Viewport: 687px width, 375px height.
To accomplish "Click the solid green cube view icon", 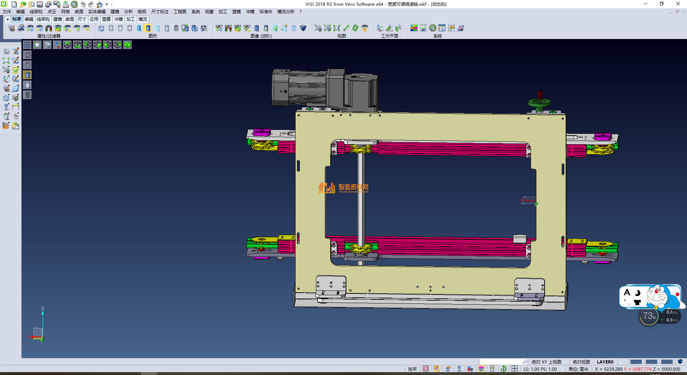I will point(127,45).
